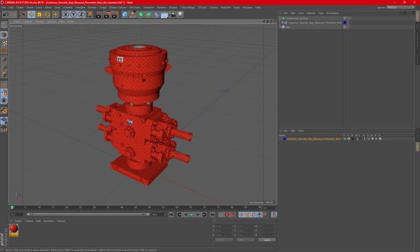Open viewport Display menu
Screen dimensions: 420x252
(x=39, y=22)
